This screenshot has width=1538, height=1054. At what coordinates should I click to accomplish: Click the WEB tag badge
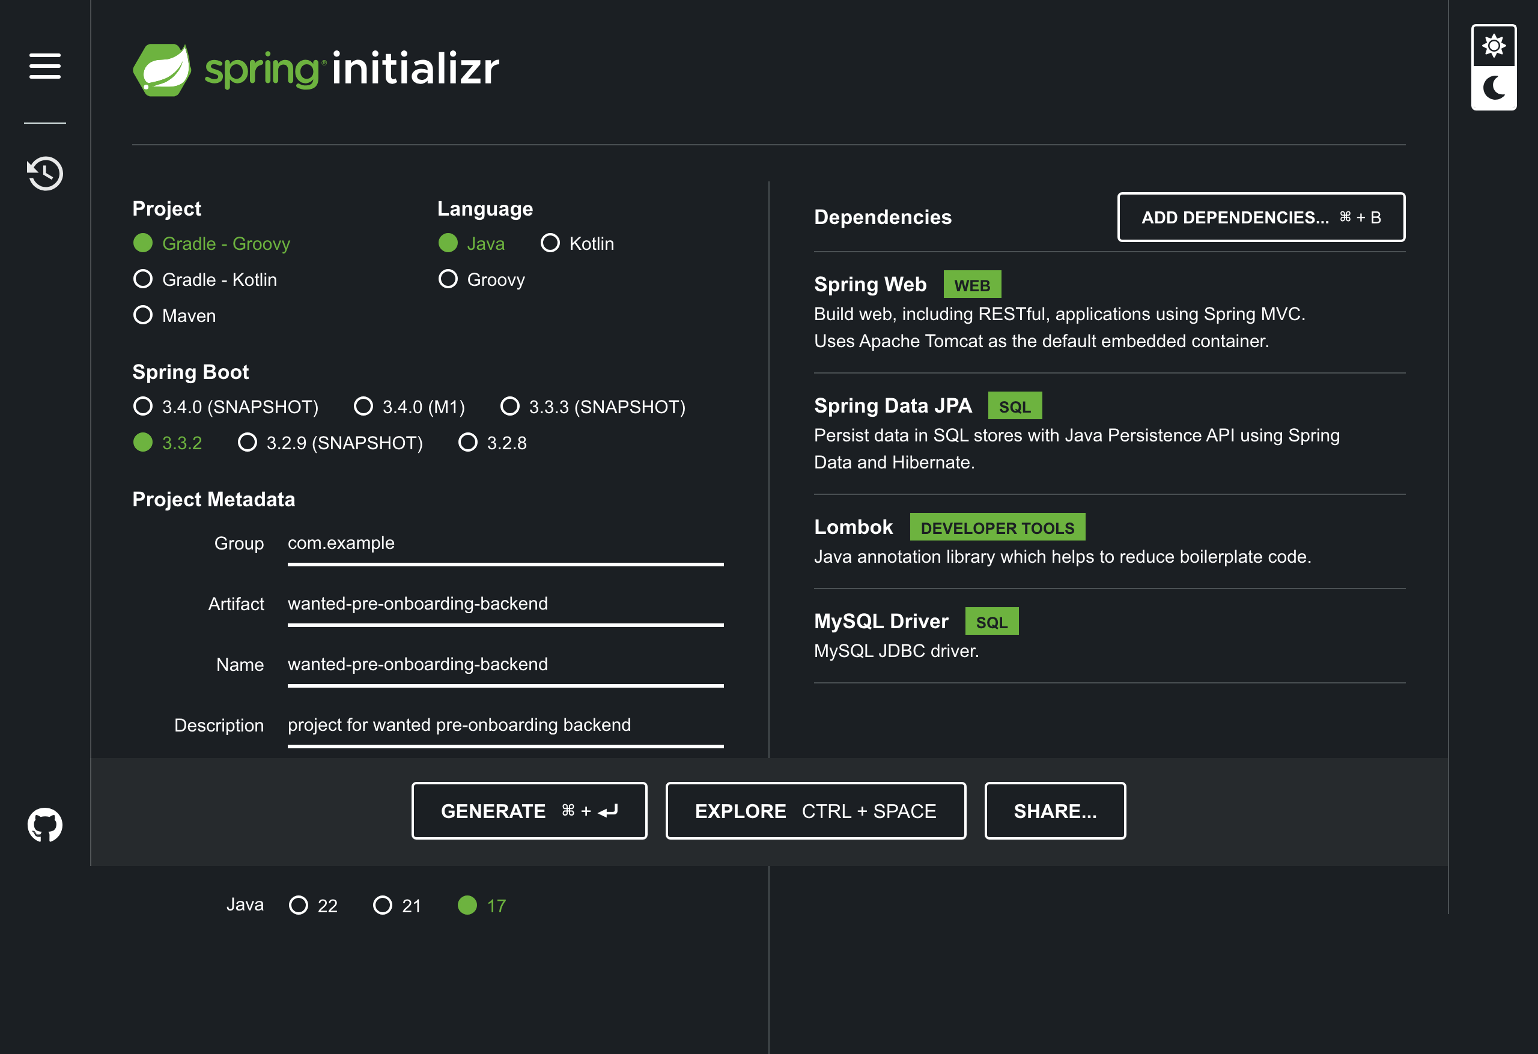(971, 285)
